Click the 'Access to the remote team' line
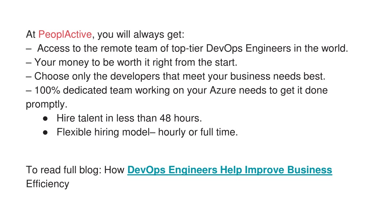The width and height of the screenshot is (374, 210). 187,48
